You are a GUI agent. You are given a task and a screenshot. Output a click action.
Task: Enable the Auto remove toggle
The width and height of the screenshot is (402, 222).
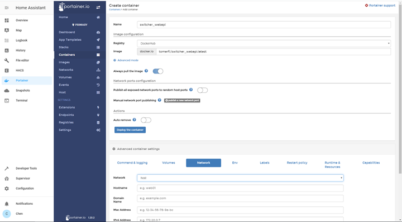pos(146,120)
